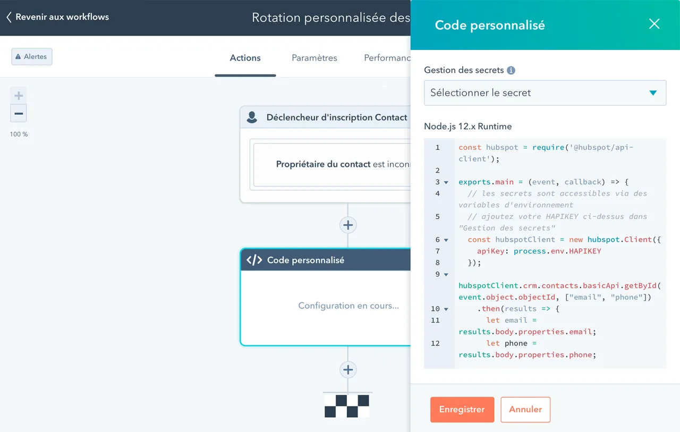This screenshot has height=432, width=680.
Task: Click the zoom in plus button
Action: pos(19,96)
